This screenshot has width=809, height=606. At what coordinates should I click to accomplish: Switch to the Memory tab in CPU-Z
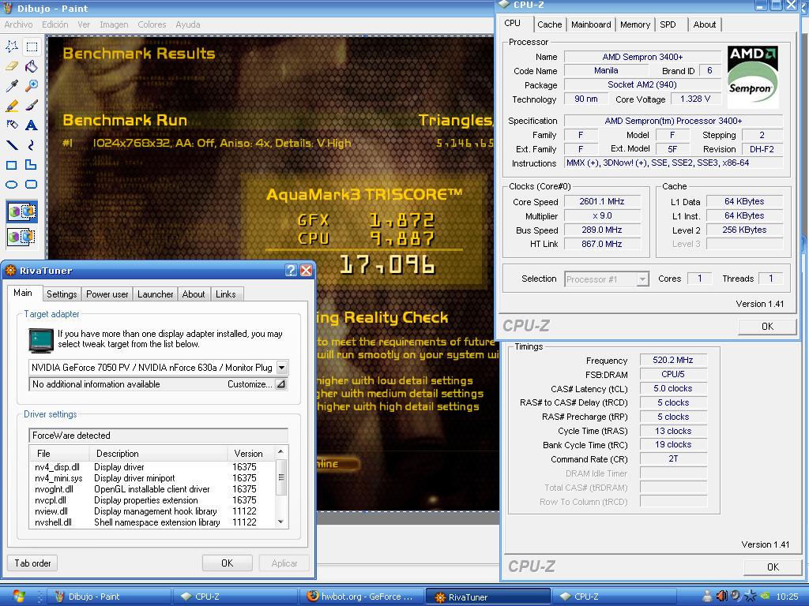635,24
